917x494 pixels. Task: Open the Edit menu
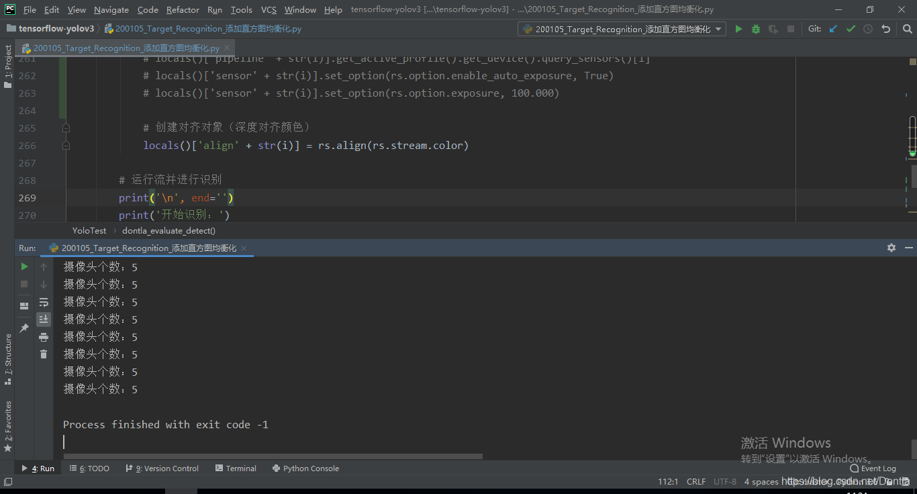pos(52,9)
